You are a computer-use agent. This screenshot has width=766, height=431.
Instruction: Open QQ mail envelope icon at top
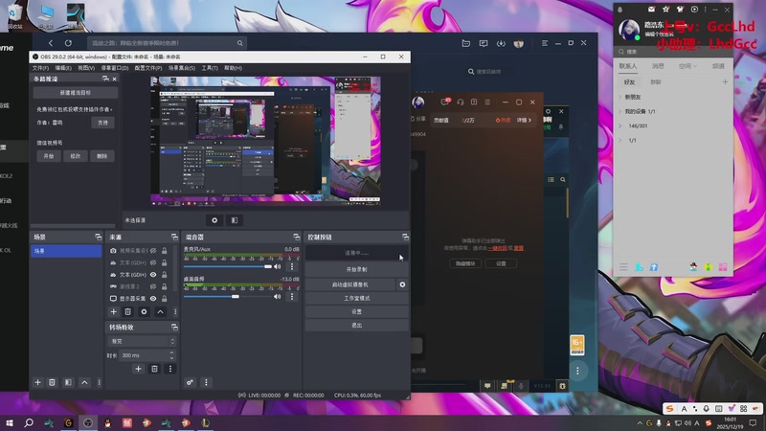click(x=651, y=10)
